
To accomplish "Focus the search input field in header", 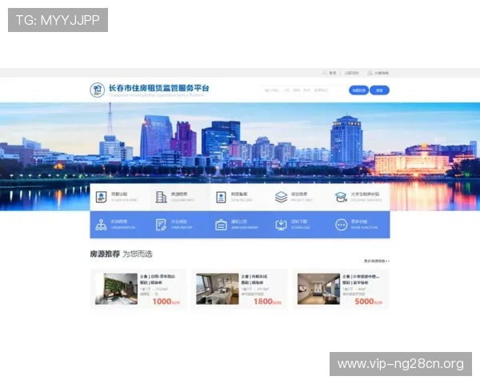I will point(305,90).
